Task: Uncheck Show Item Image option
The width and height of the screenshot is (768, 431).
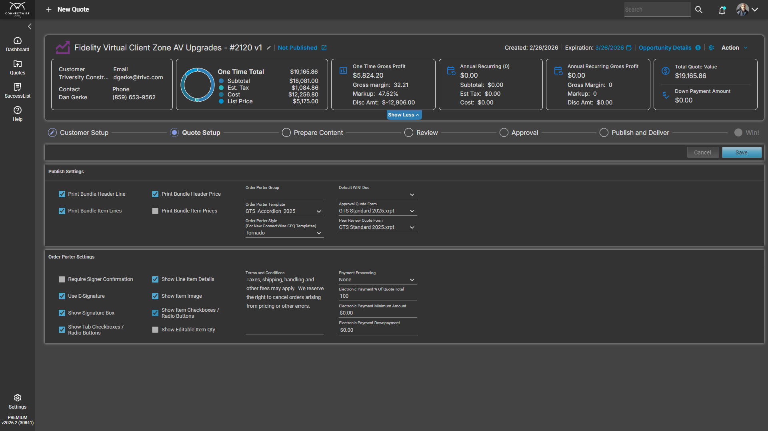Action: [x=155, y=296]
